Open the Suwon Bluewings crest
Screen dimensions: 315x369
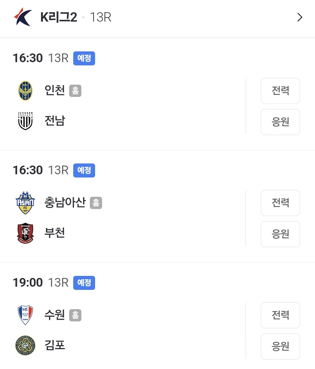[x=25, y=315]
